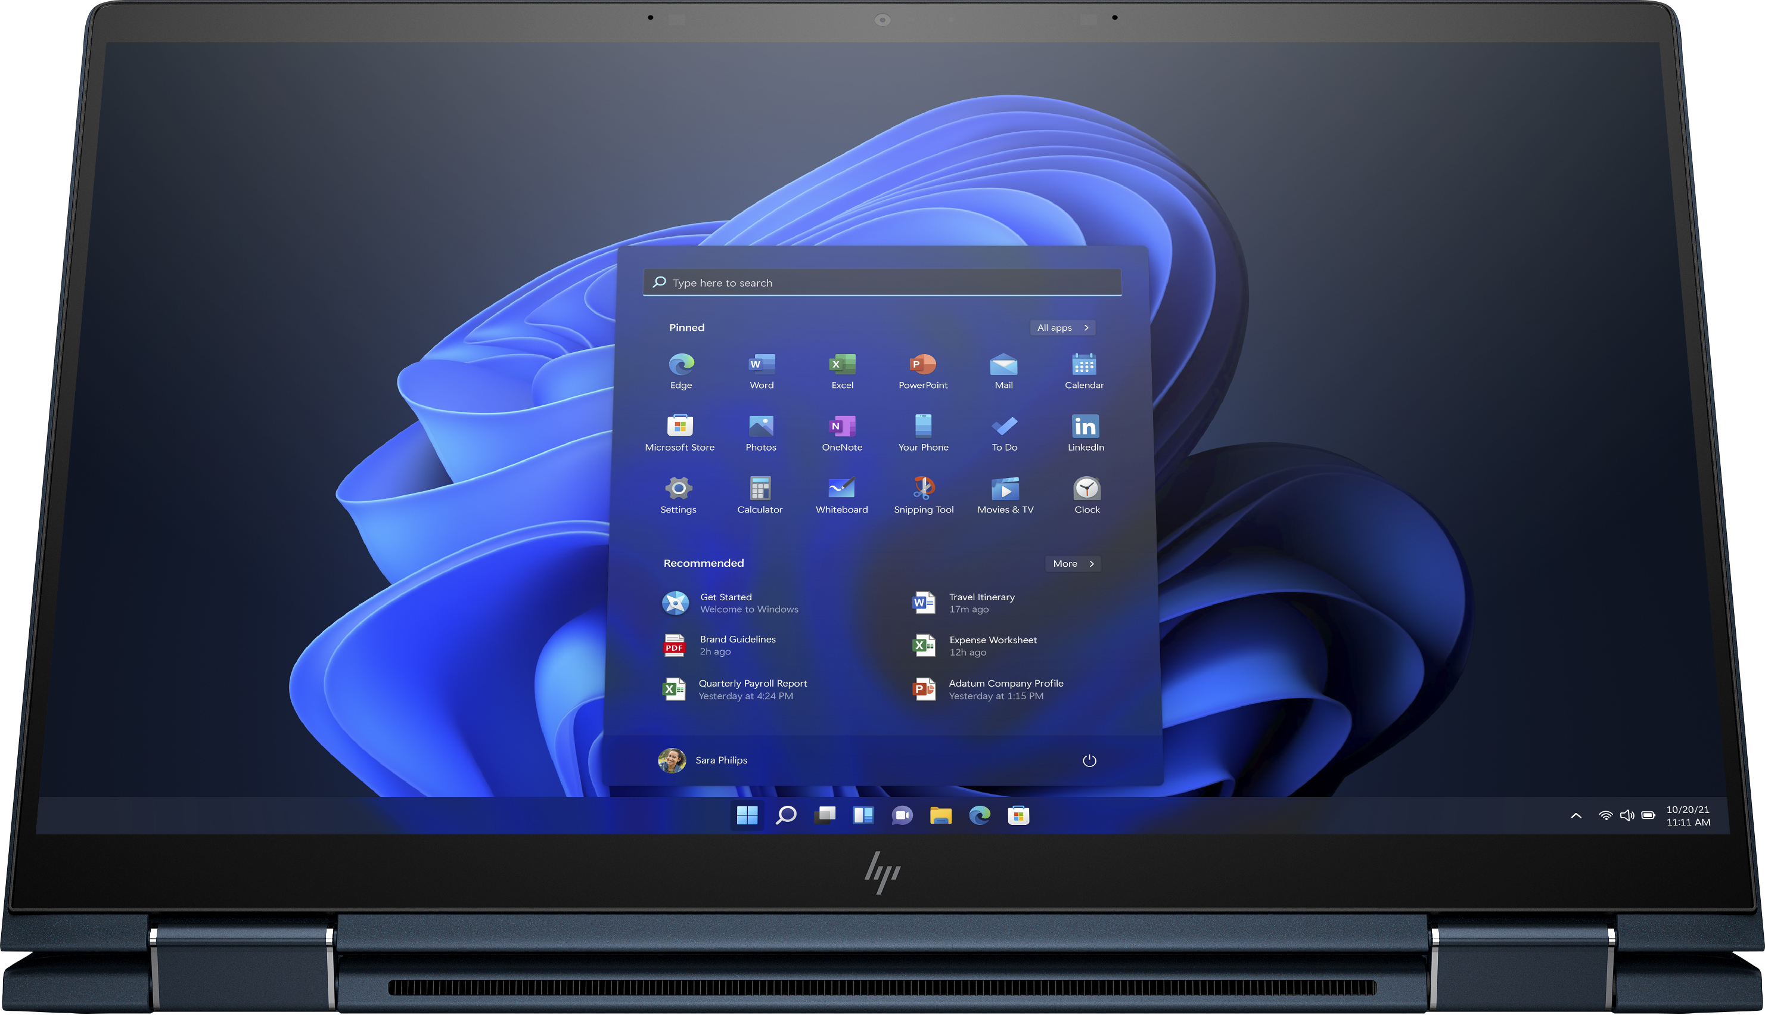Click the date and time on taskbar
This screenshot has height=1015, width=1765.
coord(1687,815)
